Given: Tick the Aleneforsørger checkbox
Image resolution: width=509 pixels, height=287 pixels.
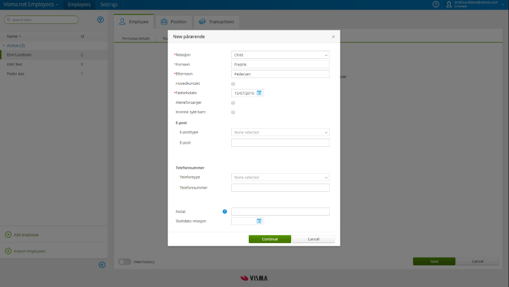Looking at the screenshot, I should [233, 102].
